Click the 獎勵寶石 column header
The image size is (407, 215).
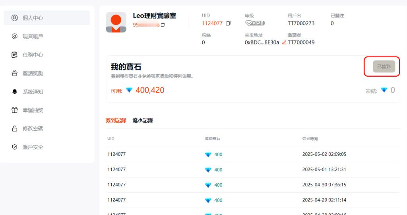pyautogui.click(x=212, y=139)
